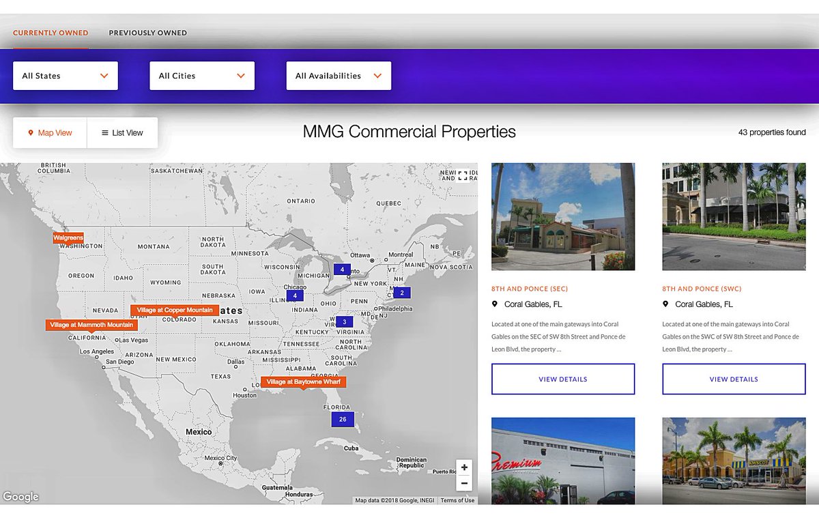Open 8th and Ponce (SWC) property photo
This screenshot has height=520, width=819.
click(x=734, y=216)
